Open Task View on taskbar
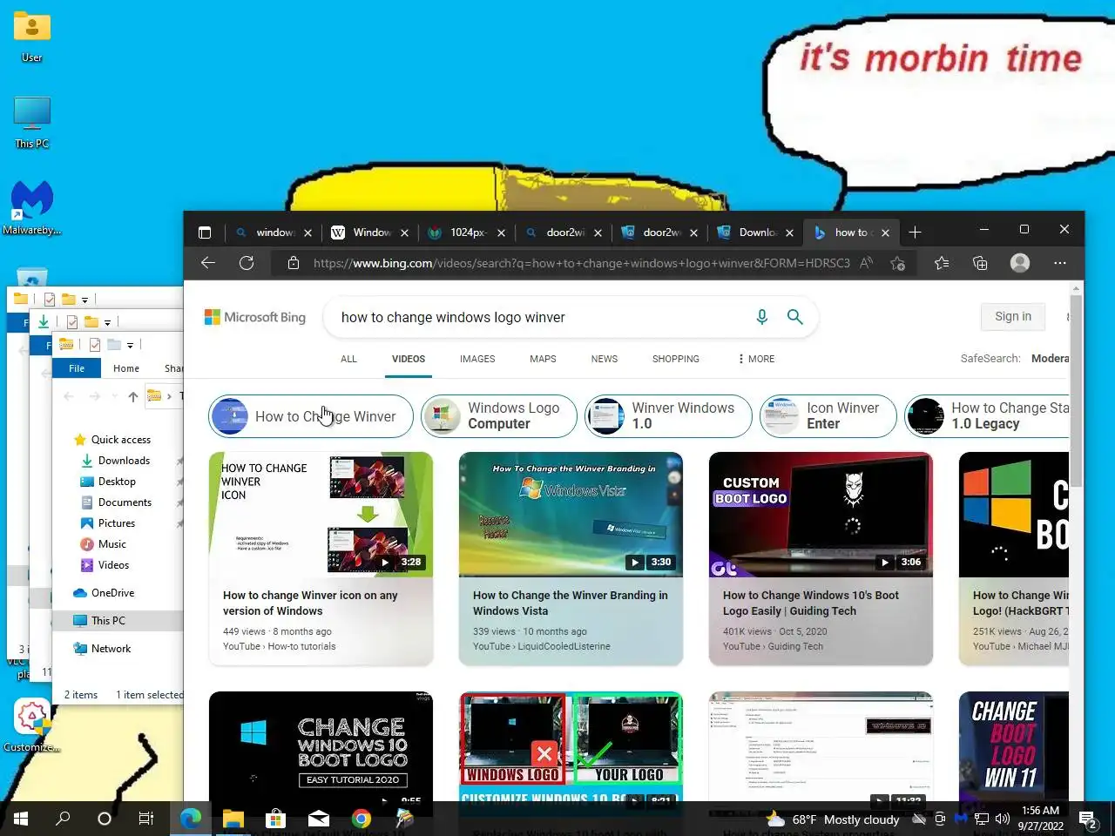1115x836 pixels. pyautogui.click(x=146, y=819)
